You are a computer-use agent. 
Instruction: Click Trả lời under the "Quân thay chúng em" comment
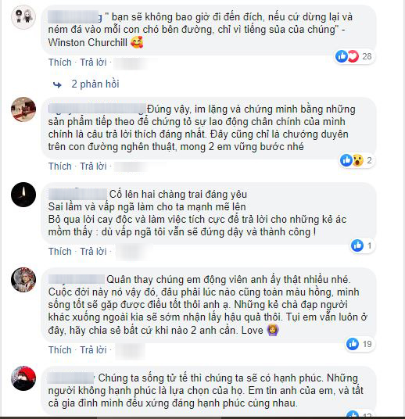point(93,349)
